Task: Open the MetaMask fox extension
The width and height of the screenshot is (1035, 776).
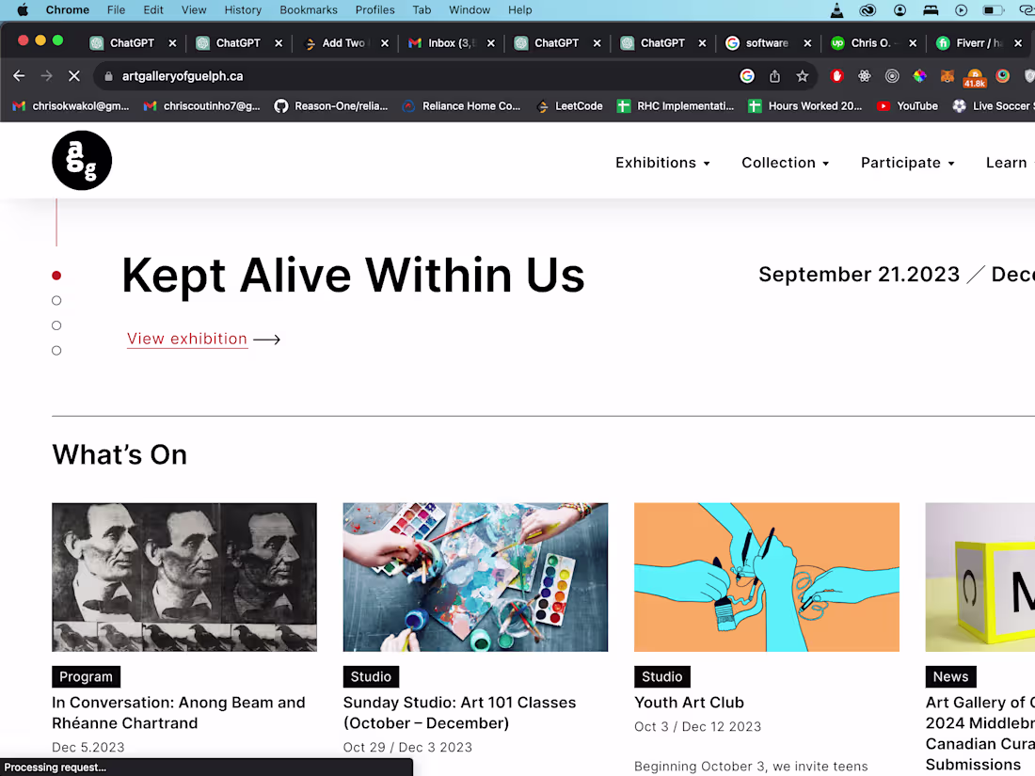Action: tap(947, 75)
